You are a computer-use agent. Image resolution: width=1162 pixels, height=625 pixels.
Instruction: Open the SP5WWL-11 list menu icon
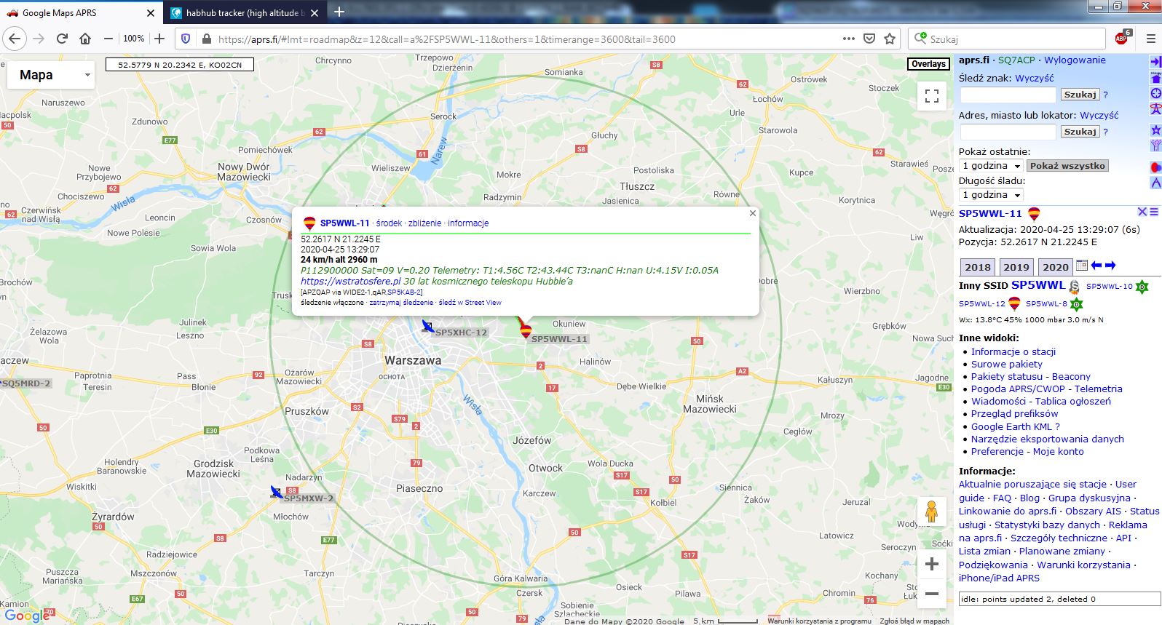(x=1153, y=212)
